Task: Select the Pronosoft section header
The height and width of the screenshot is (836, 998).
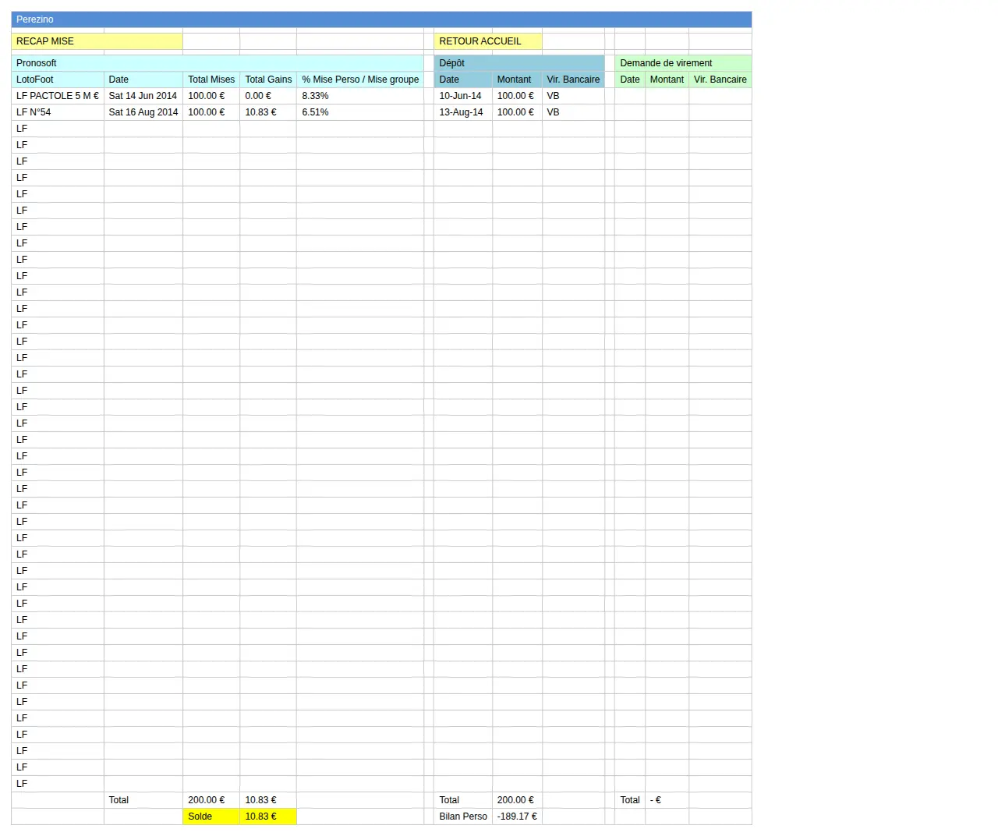Action: coord(218,63)
